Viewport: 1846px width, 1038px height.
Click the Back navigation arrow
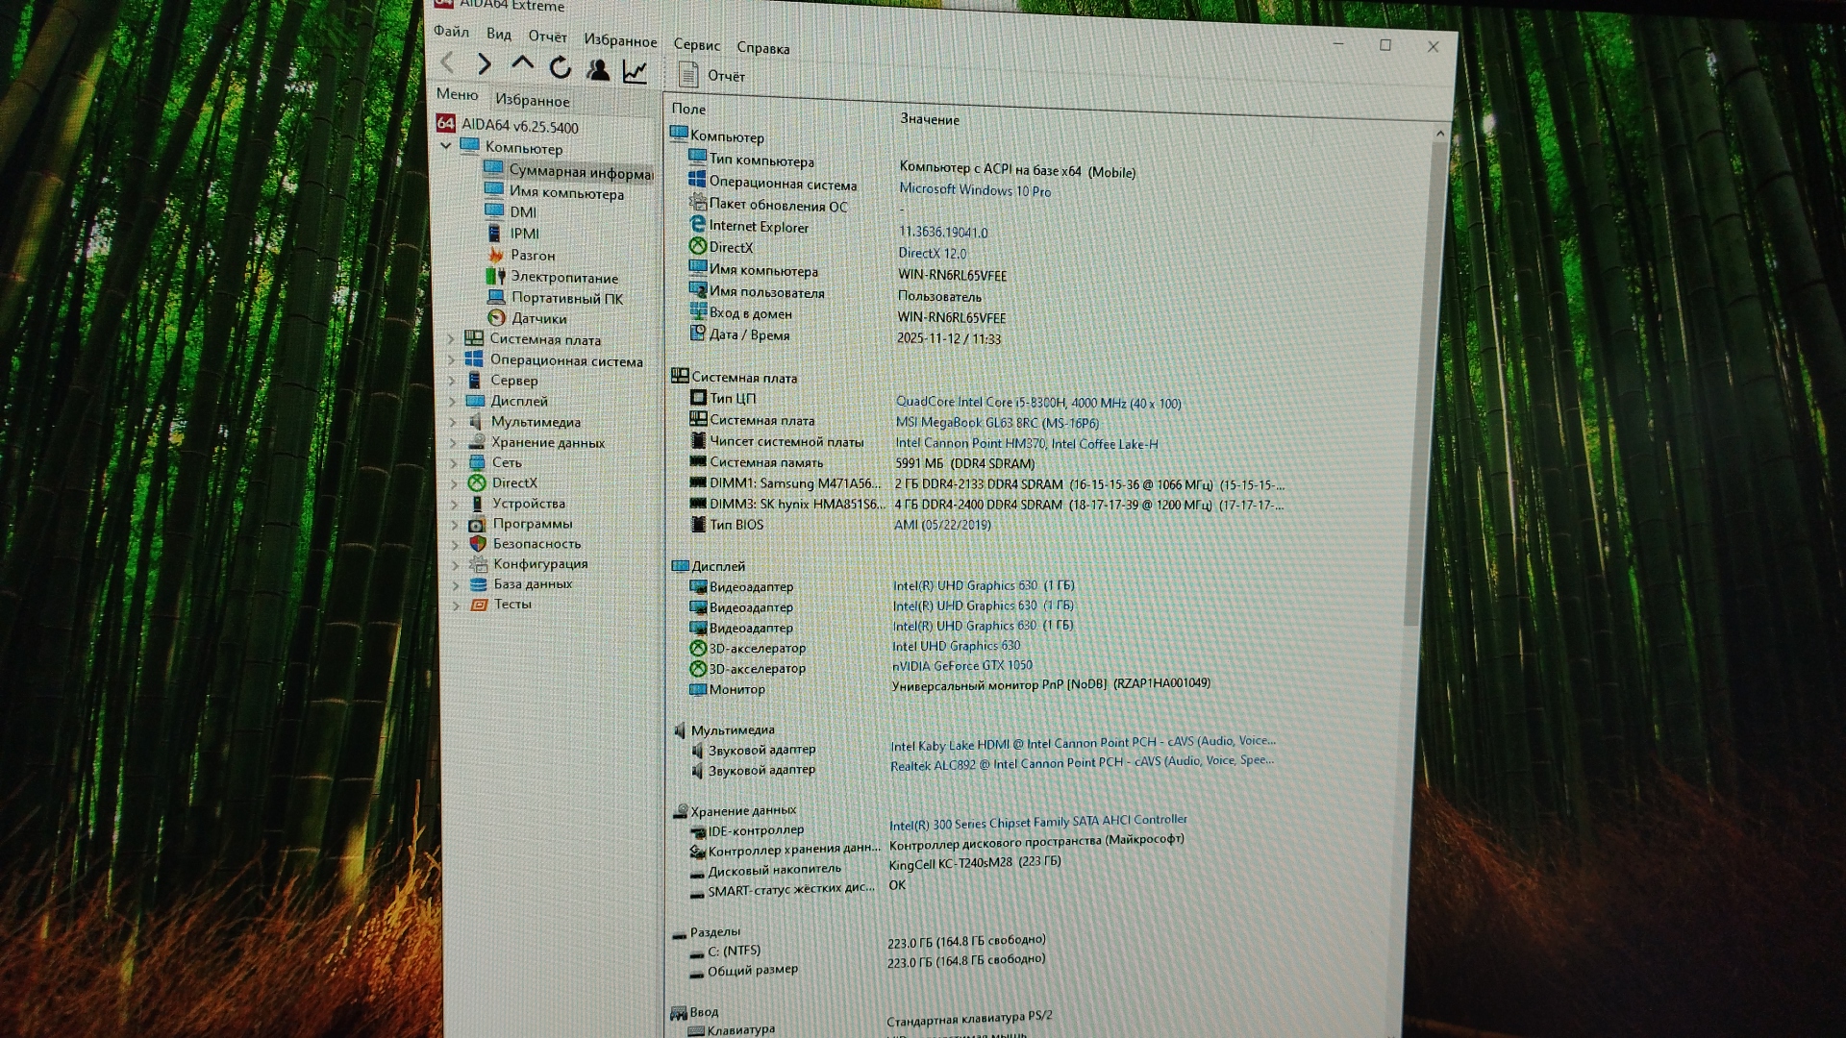447,63
